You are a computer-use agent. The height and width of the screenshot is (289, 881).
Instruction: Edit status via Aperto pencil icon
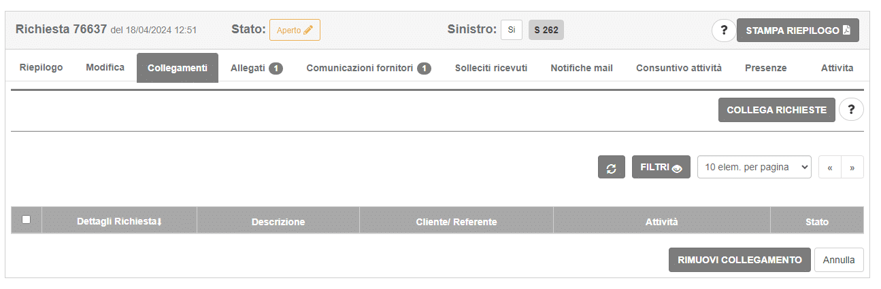308,31
